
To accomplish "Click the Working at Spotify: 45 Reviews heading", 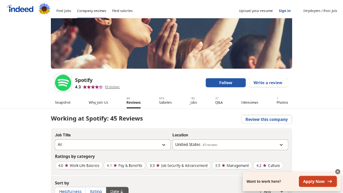I will (x=97, y=119).
